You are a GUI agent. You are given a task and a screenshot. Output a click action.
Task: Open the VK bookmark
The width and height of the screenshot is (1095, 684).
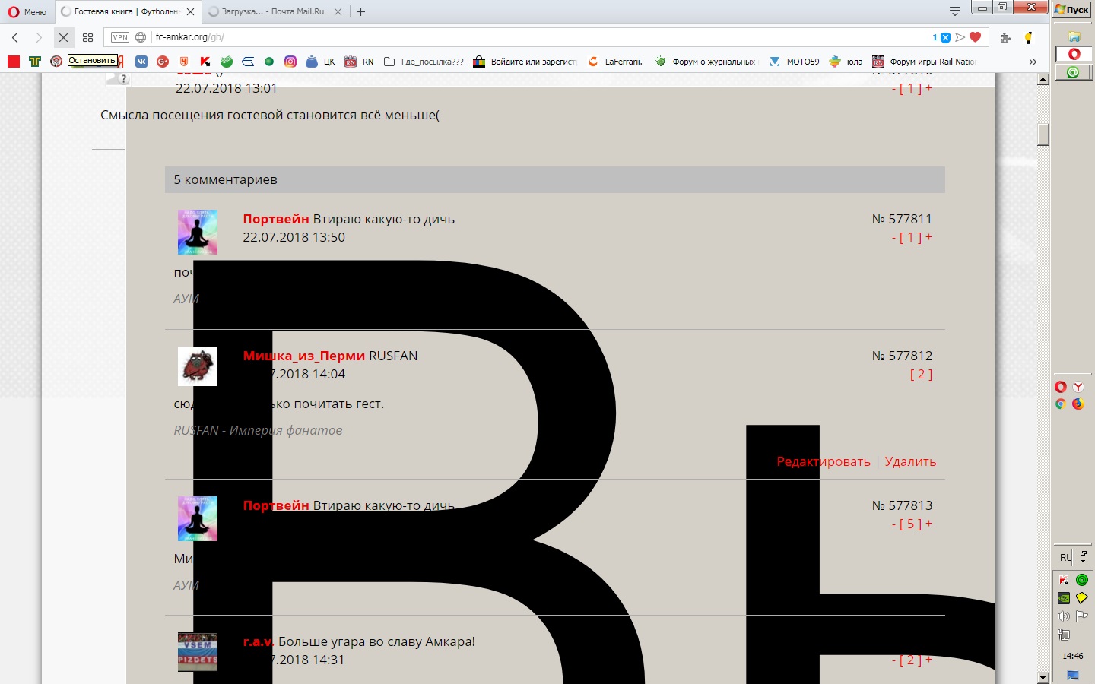pyautogui.click(x=141, y=62)
